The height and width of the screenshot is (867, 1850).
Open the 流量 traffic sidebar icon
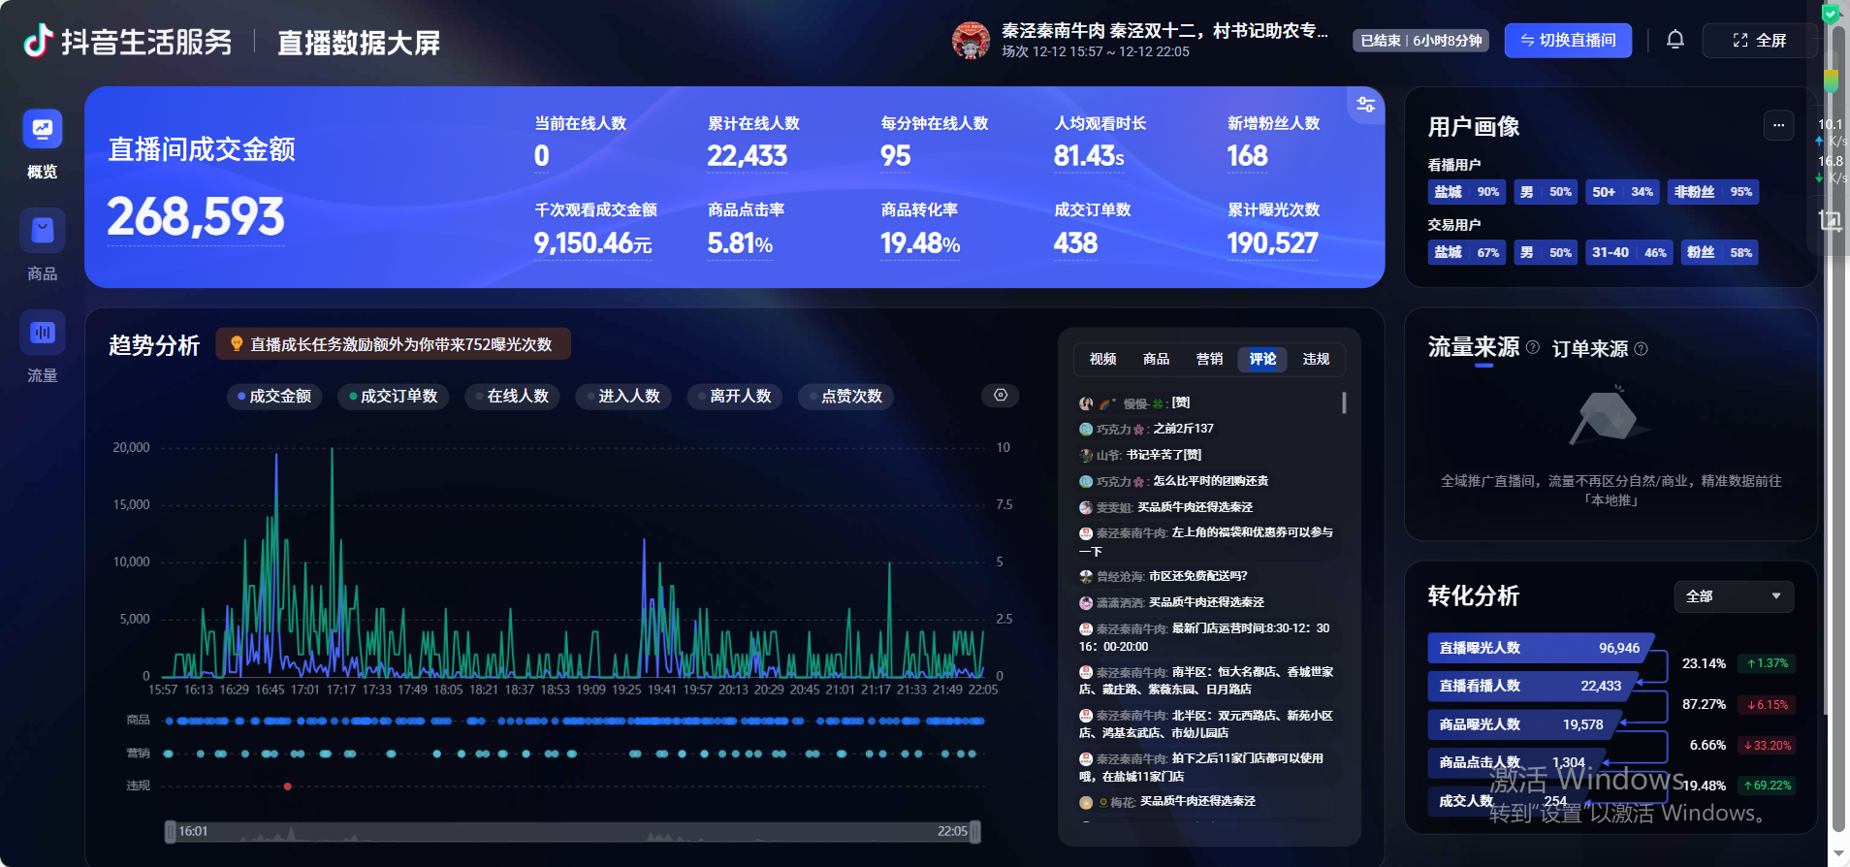click(43, 334)
